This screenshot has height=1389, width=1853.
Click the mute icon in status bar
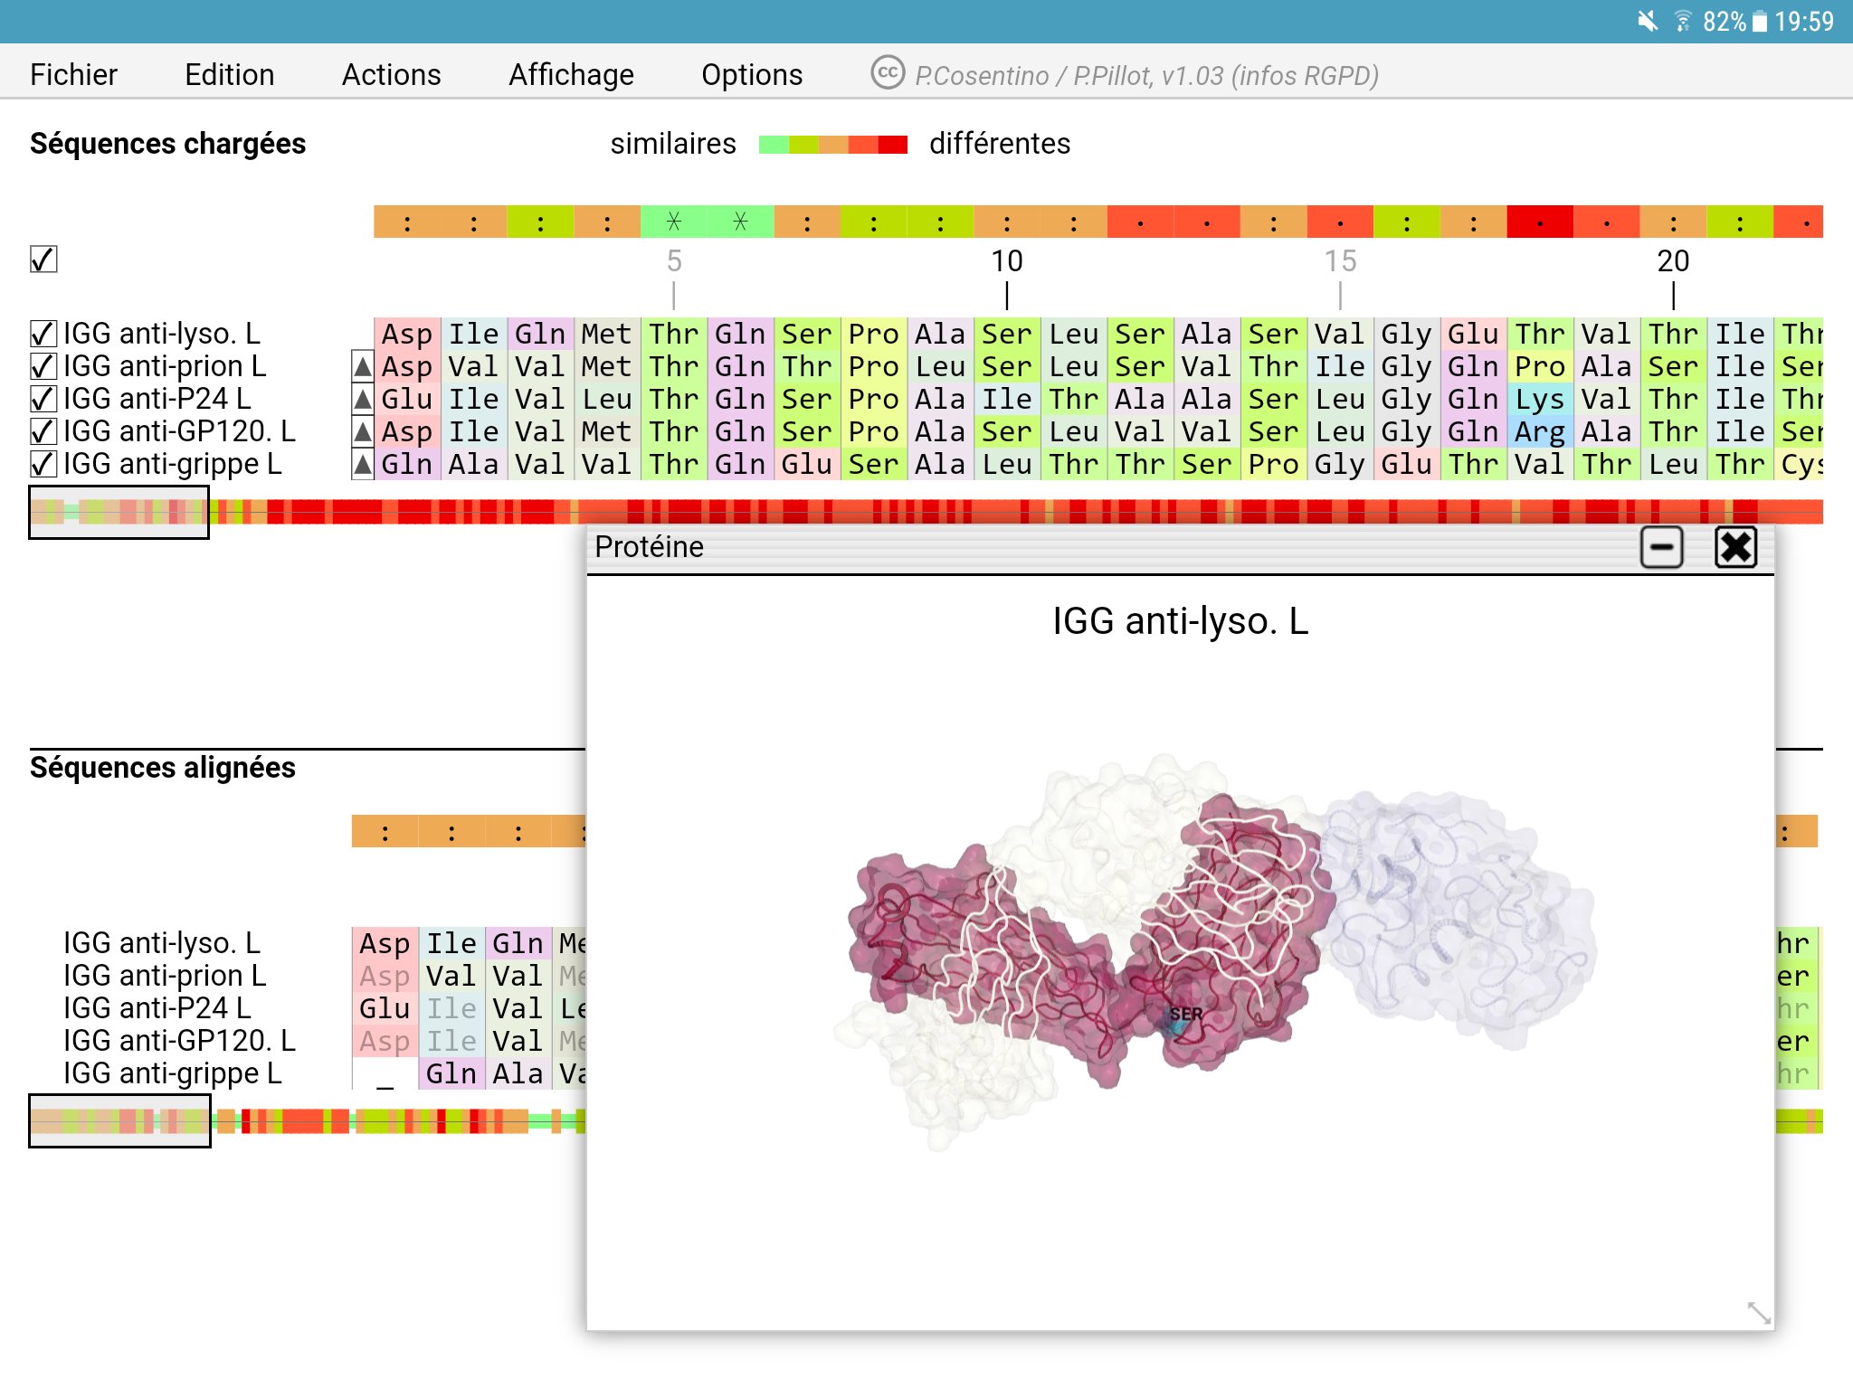[x=1648, y=21]
